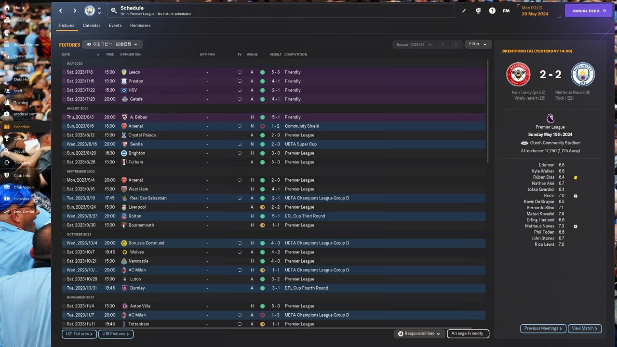
Task: Tick the check circle for Brighton fixture
Action: click(64, 153)
